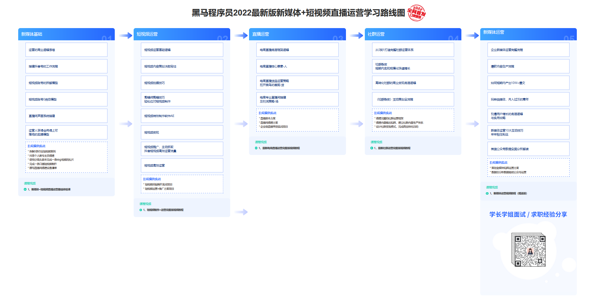Click the 社群裂变 短期内实现规模化快速增长 box
The image size is (595, 297).
(413, 66)
